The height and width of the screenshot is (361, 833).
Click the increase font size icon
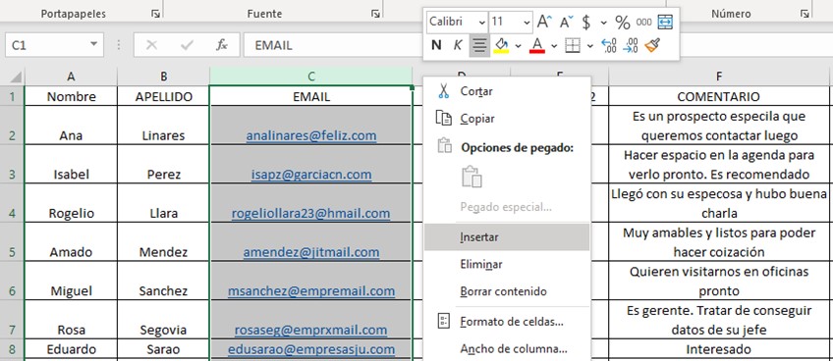coord(544,22)
